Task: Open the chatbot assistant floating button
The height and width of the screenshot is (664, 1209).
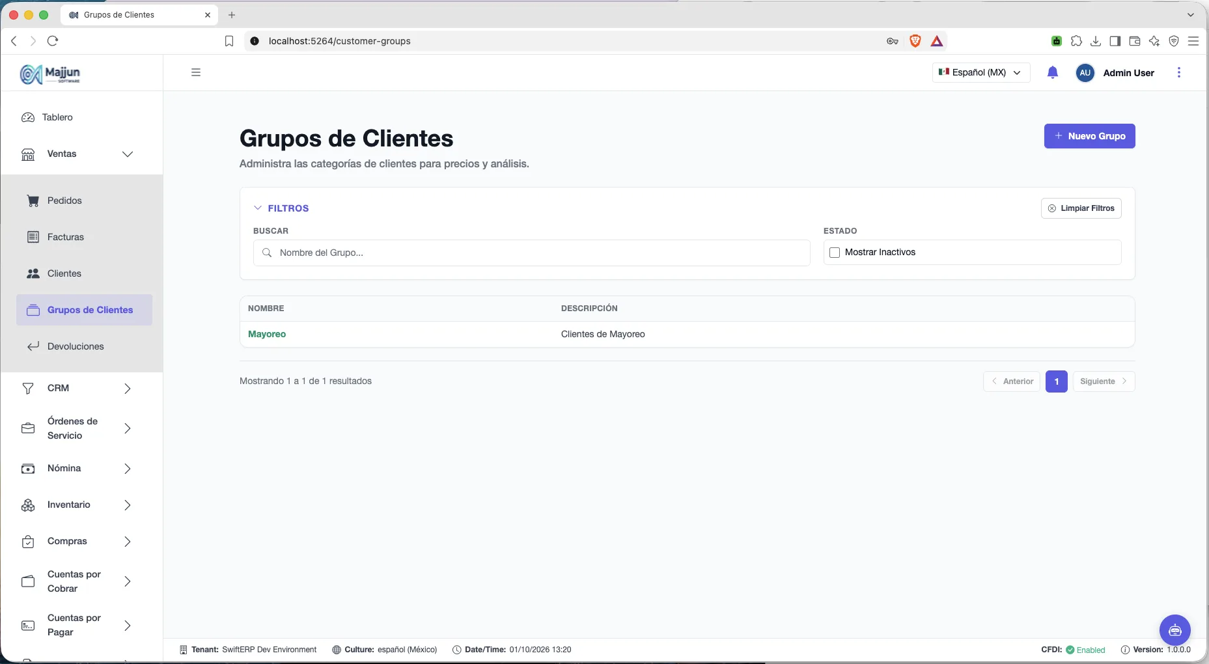Action: (x=1175, y=630)
